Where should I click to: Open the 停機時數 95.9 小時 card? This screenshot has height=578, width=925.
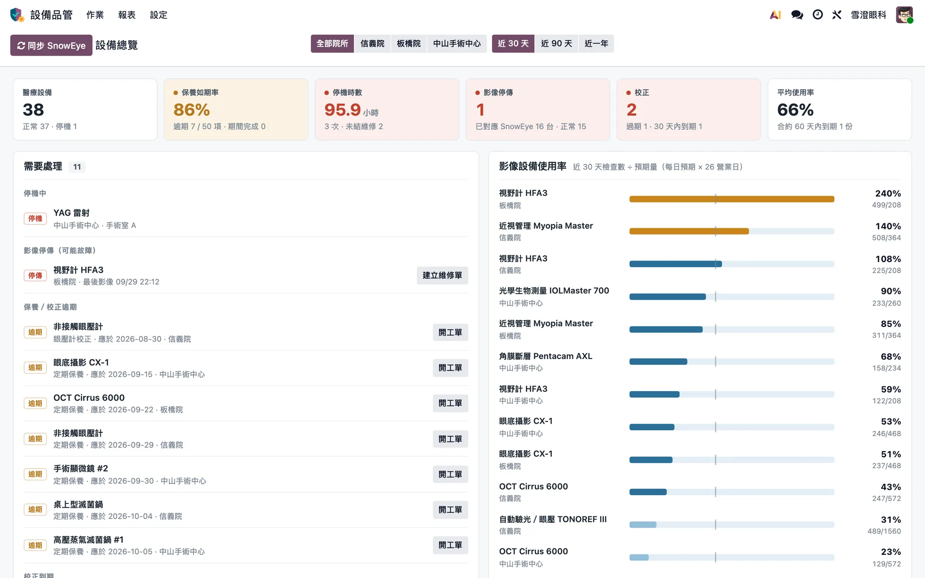click(x=387, y=109)
